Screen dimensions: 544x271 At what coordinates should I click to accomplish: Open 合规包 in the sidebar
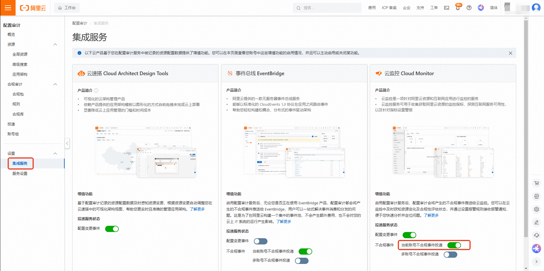(x=18, y=94)
